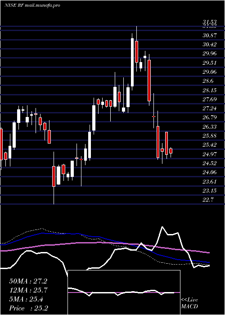Click the 26.79 price axis label
This screenshot has width=225, height=315.
(x=210, y=117)
